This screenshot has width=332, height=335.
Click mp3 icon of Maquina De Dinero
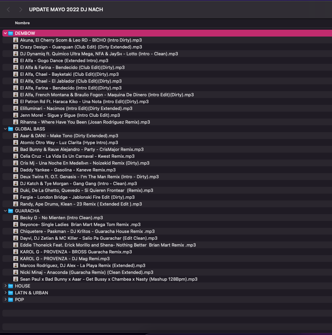pos(16,95)
